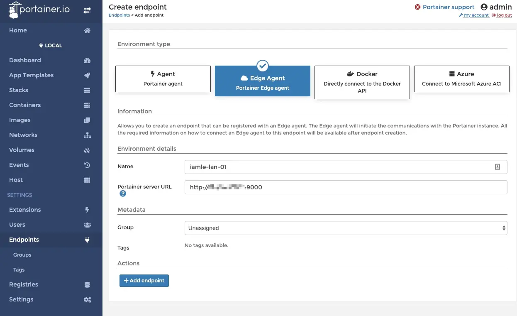Click the Portainer server URL field

[346, 187]
